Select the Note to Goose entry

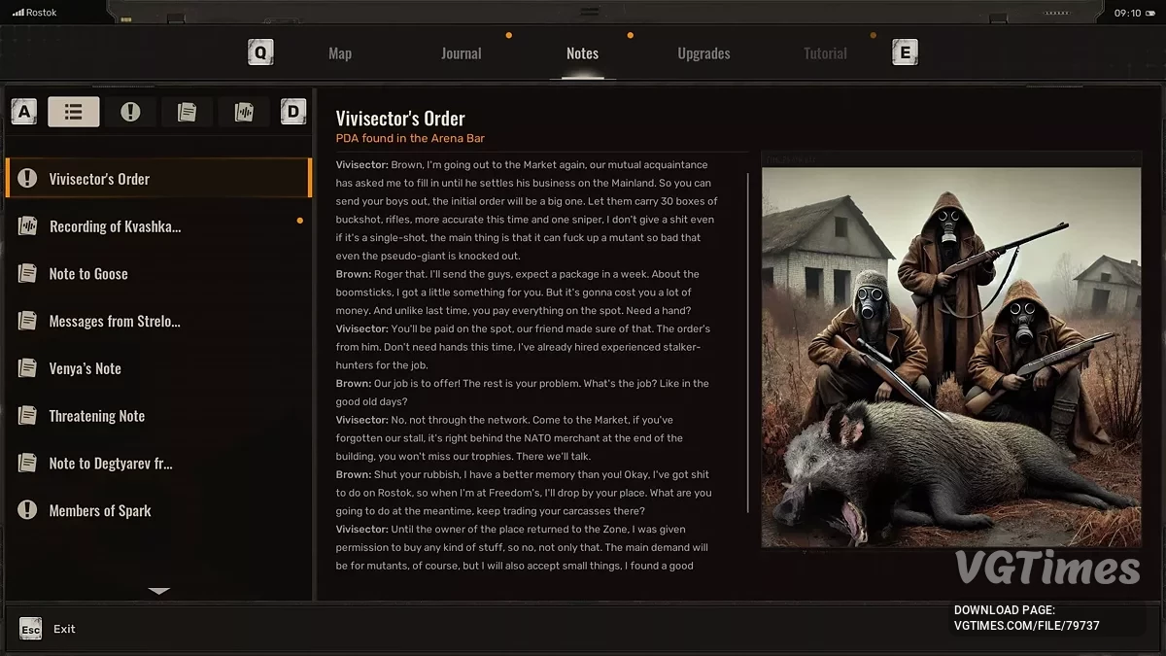(88, 274)
